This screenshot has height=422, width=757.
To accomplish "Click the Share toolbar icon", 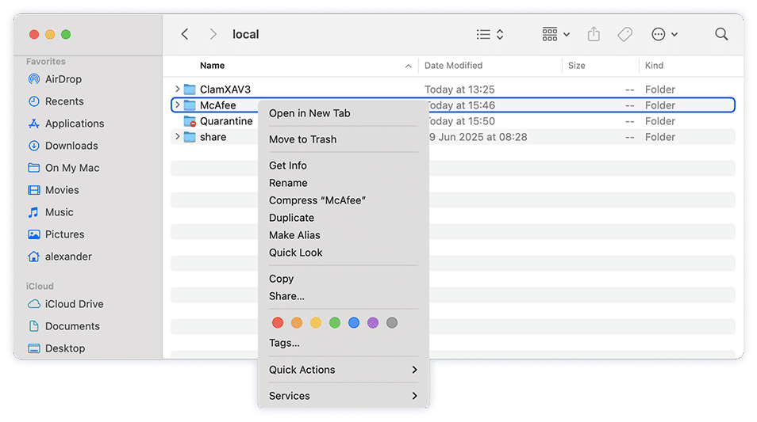I will (x=594, y=34).
